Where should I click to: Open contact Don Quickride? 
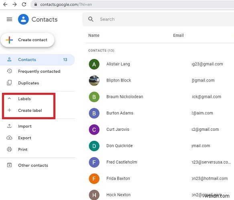[x=119, y=146]
